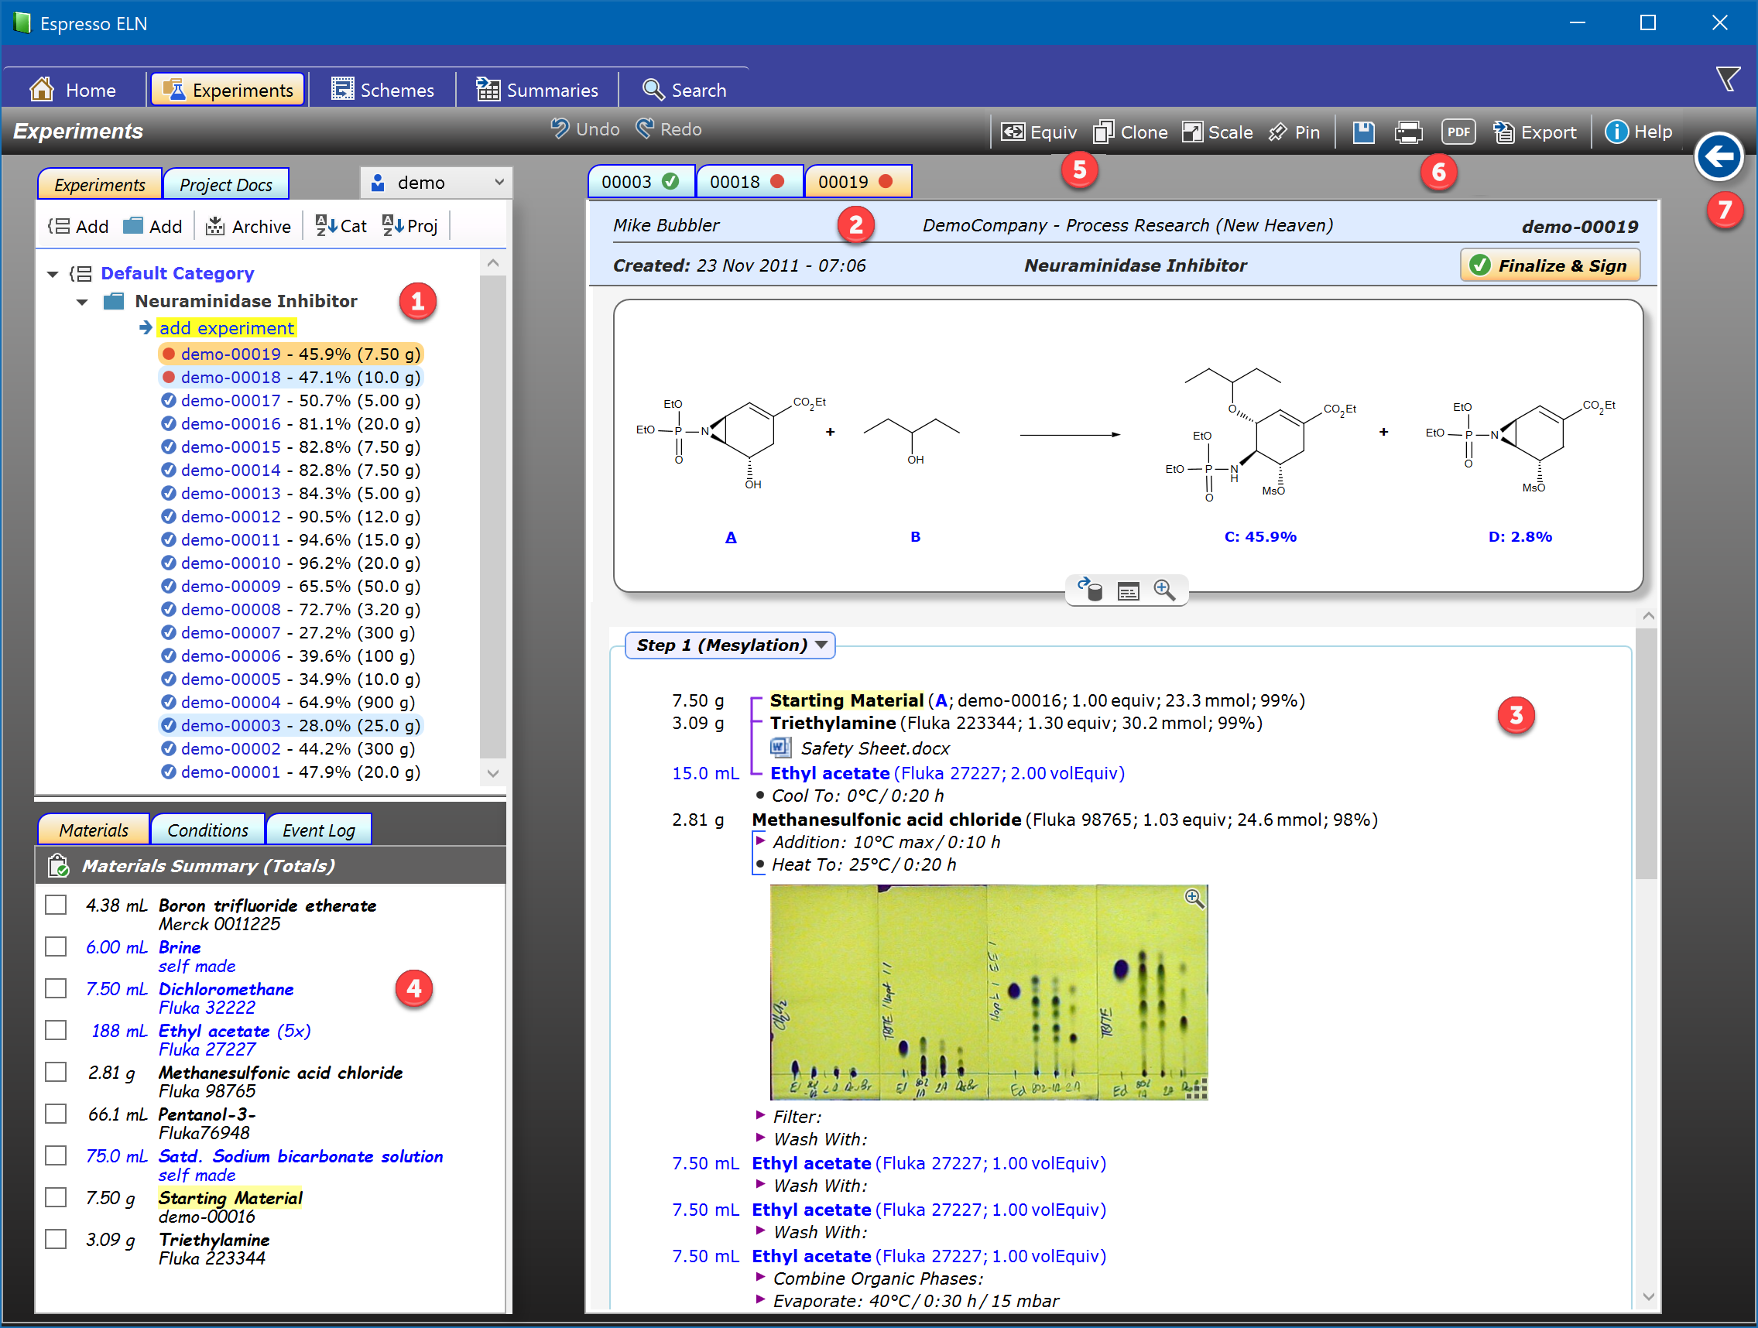Check the Boron trifluoride etherate checkbox
The height and width of the screenshot is (1328, 1758).
[x=56, y=905]
